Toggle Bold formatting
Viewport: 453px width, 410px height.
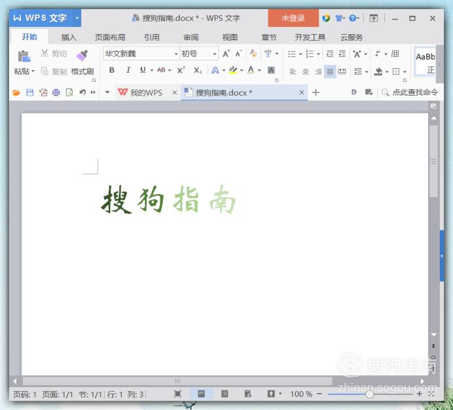[x=112, y=70]
